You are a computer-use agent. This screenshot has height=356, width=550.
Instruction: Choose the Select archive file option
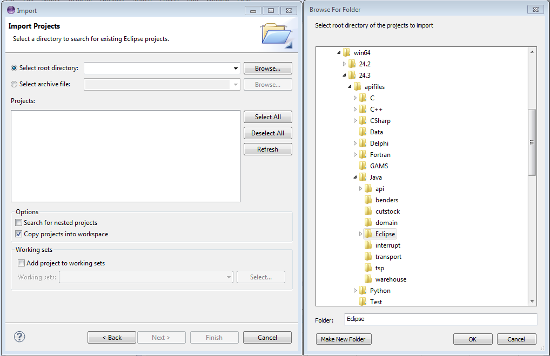(14, 84)
